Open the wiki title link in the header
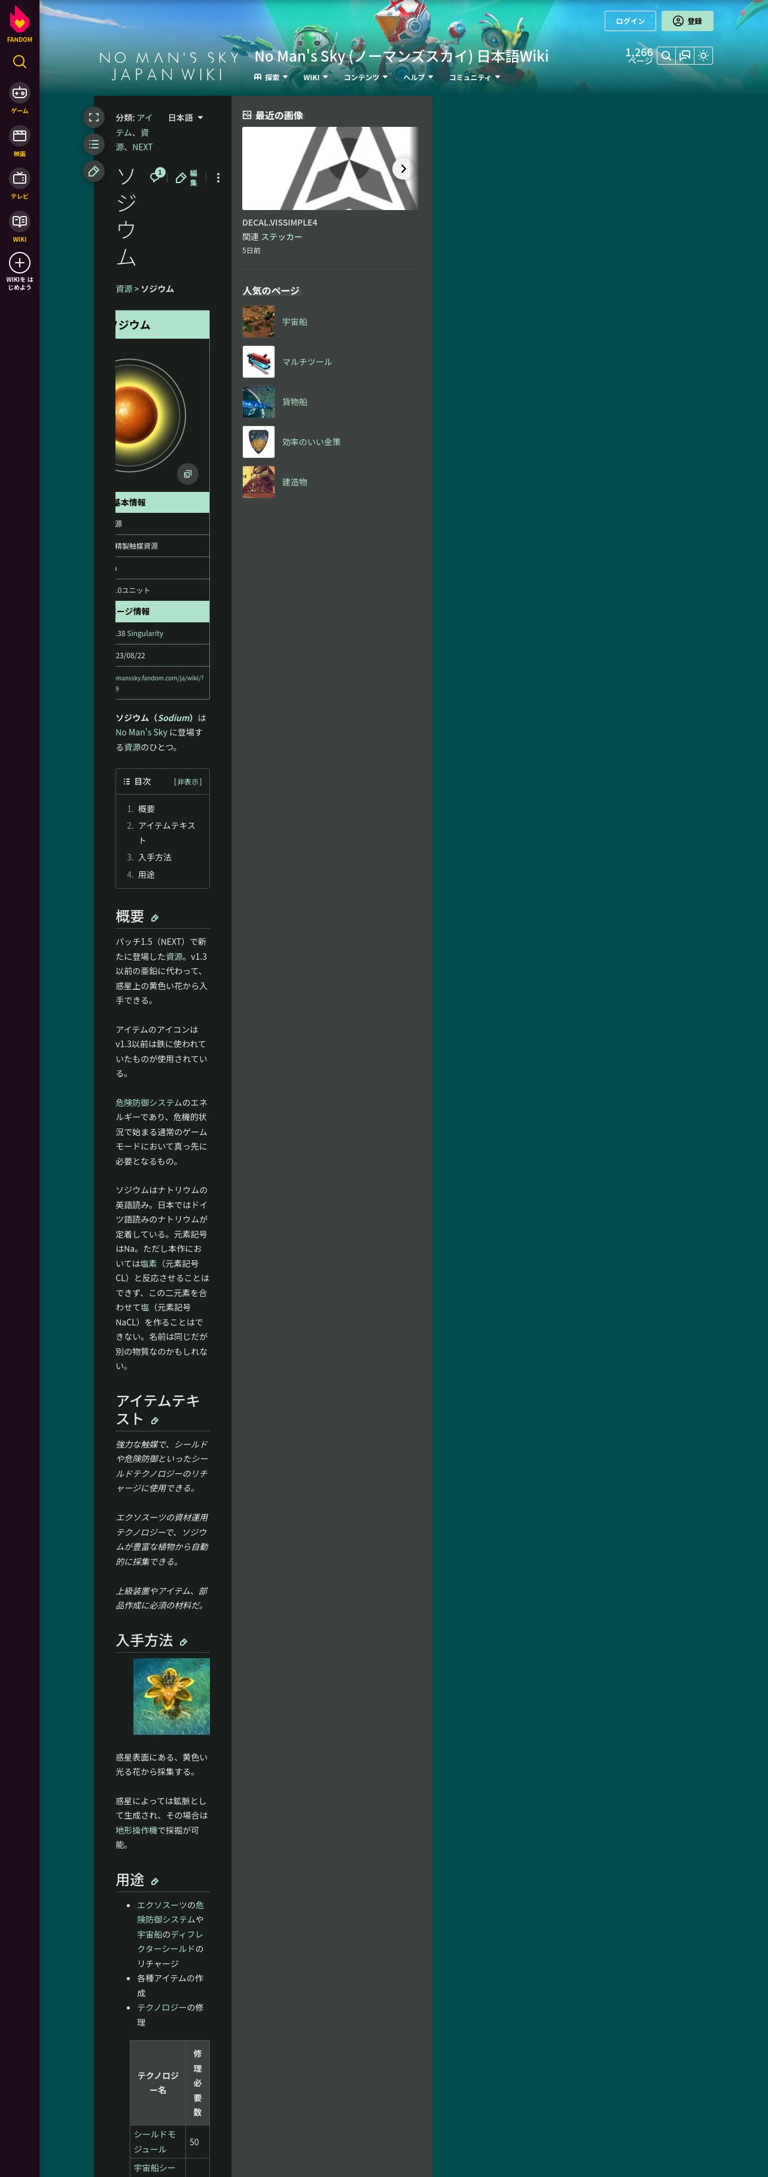 [401, 56]
